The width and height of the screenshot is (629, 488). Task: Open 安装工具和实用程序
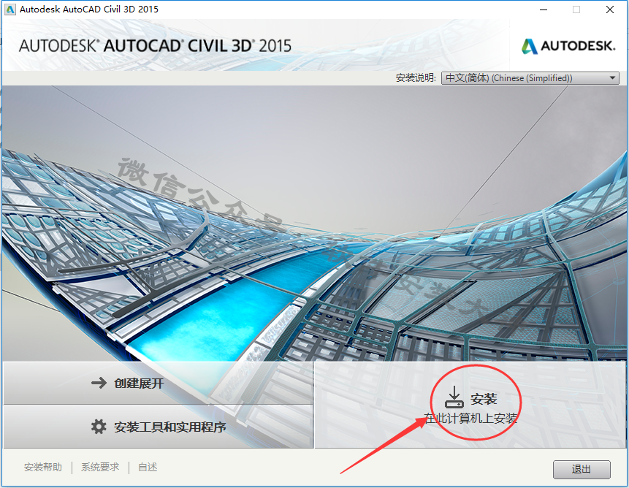(158, 427)
